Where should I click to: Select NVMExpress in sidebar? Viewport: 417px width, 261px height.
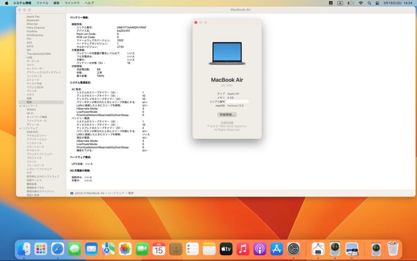coord(35,35)
